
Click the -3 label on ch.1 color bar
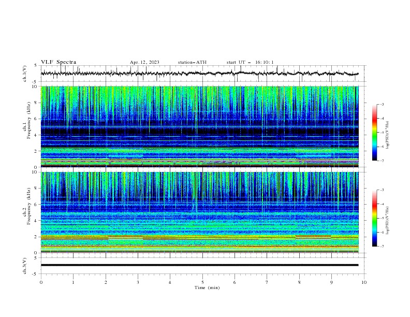382,104
